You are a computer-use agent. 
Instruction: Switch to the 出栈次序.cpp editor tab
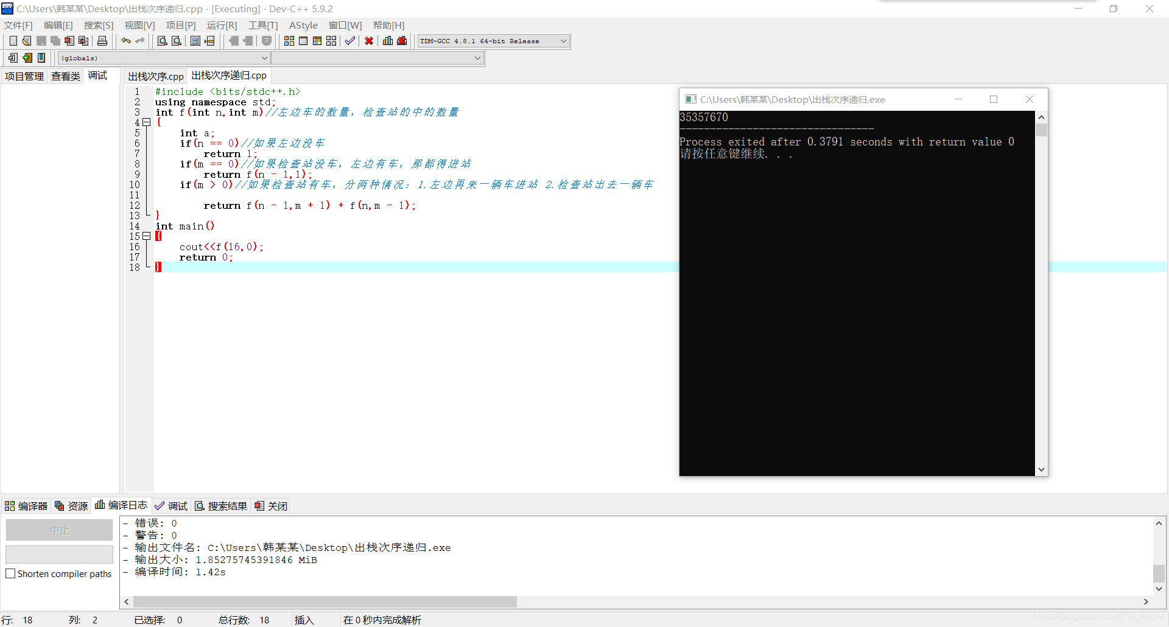156,76
